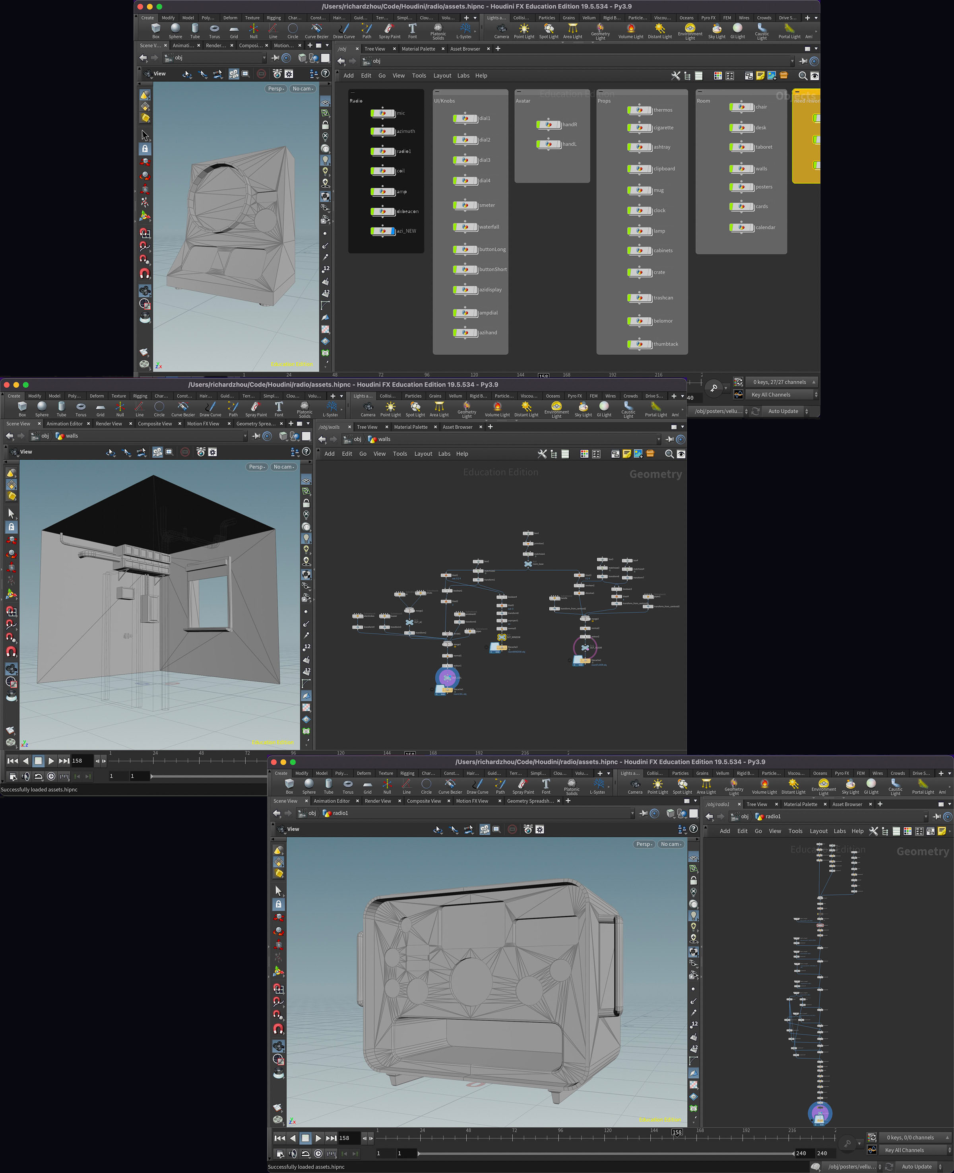Toggle display flag on azimuth node
The width and height of the screenshot is (954, 1173).
tap(392, 131)
